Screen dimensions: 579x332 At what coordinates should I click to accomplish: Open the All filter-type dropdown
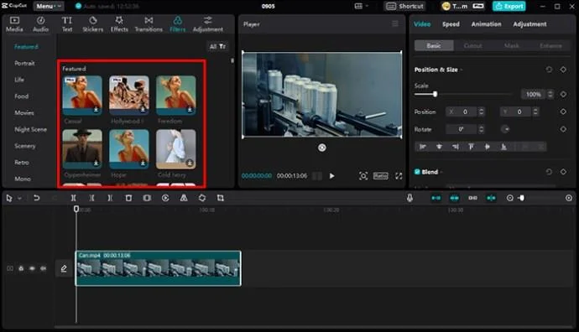click(217, 46)
